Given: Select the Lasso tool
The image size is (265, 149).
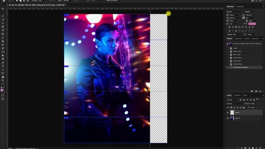Looking at the screenshot, I should click(x=3, y=16).
